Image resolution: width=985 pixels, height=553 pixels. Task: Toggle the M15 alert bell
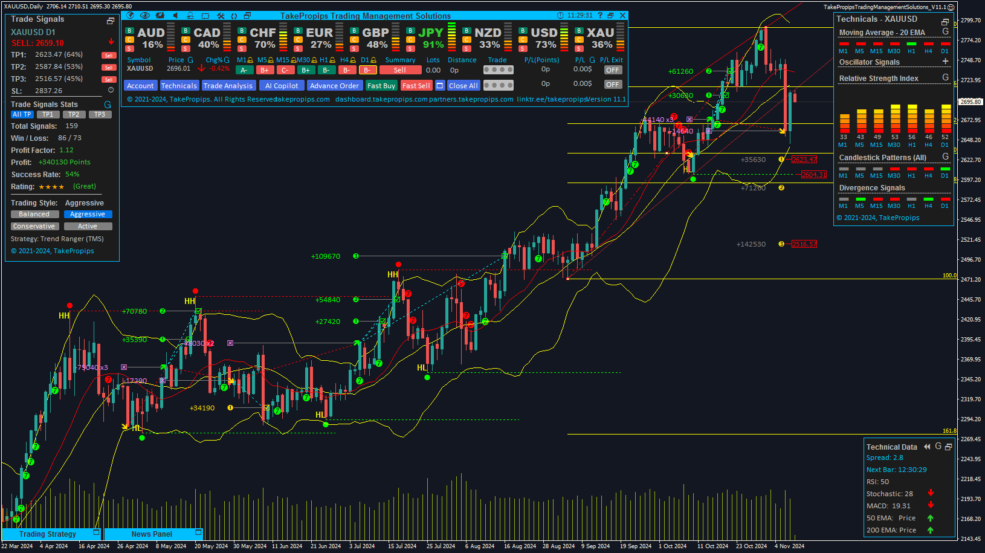click(293, 60)
